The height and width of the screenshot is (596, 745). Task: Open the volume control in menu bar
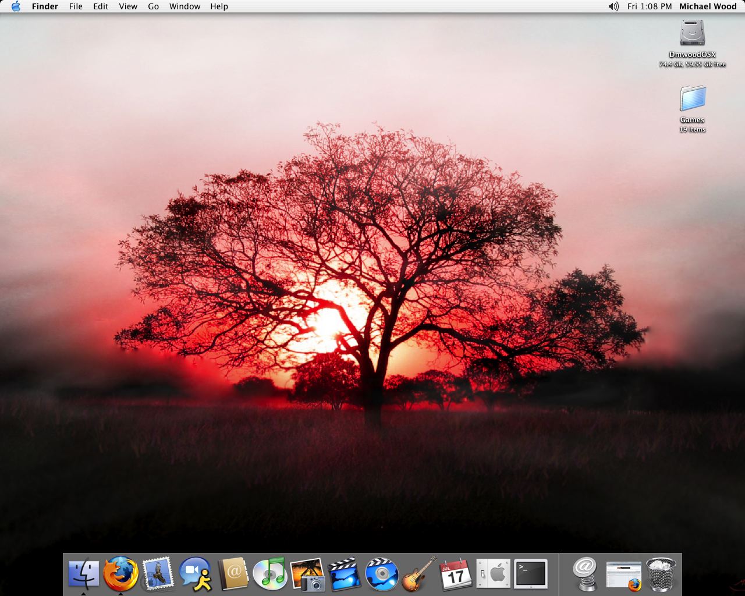(x=613, y=6)
